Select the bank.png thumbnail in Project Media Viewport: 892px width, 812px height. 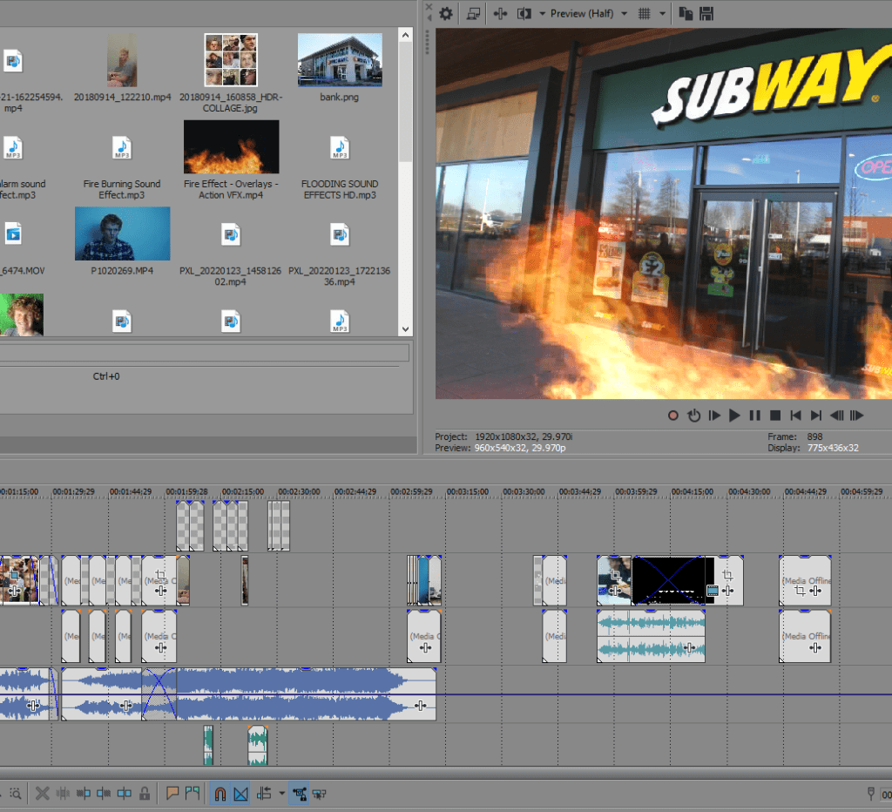pos(339,60)
